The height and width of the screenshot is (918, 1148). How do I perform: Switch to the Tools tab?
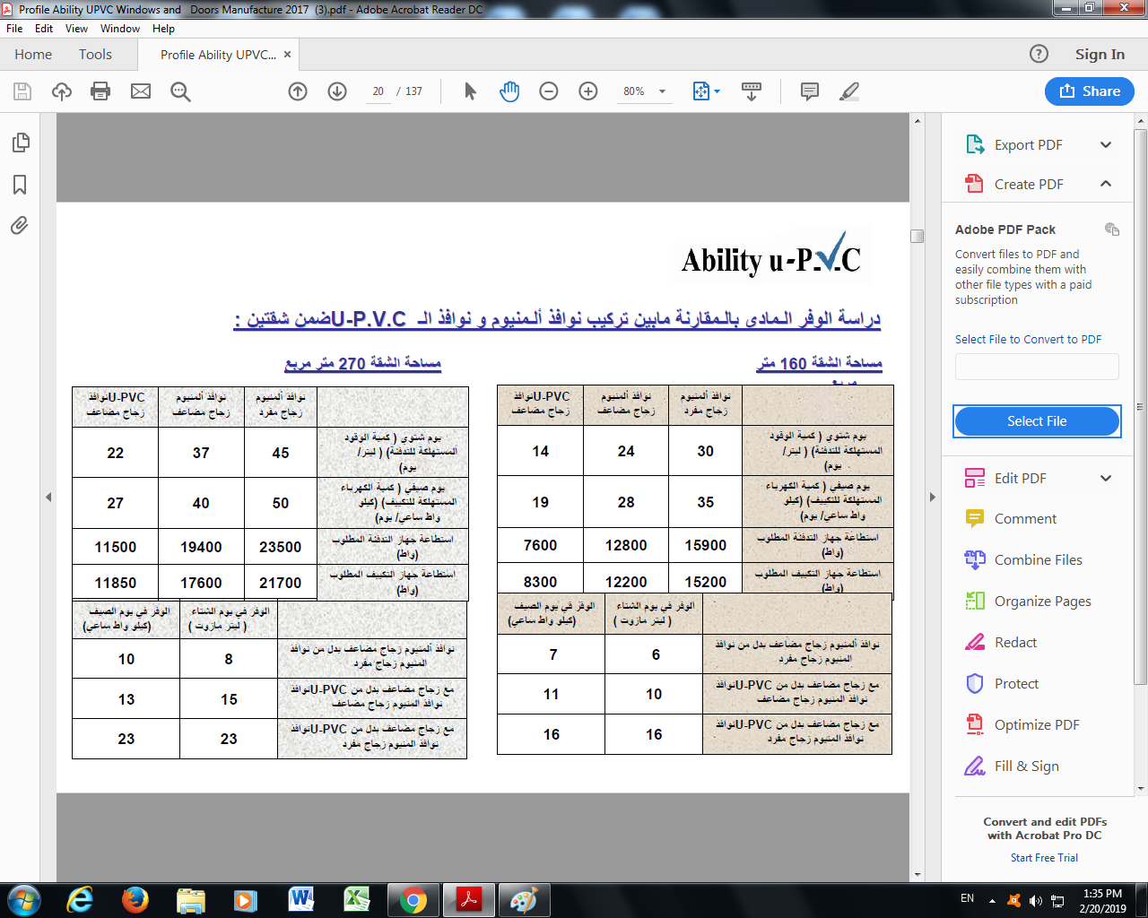(95, 55)
